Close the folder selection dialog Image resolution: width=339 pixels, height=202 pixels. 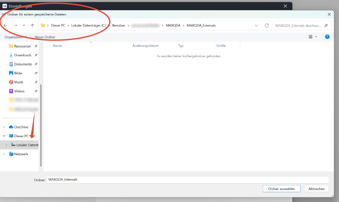tap(329, 15)
